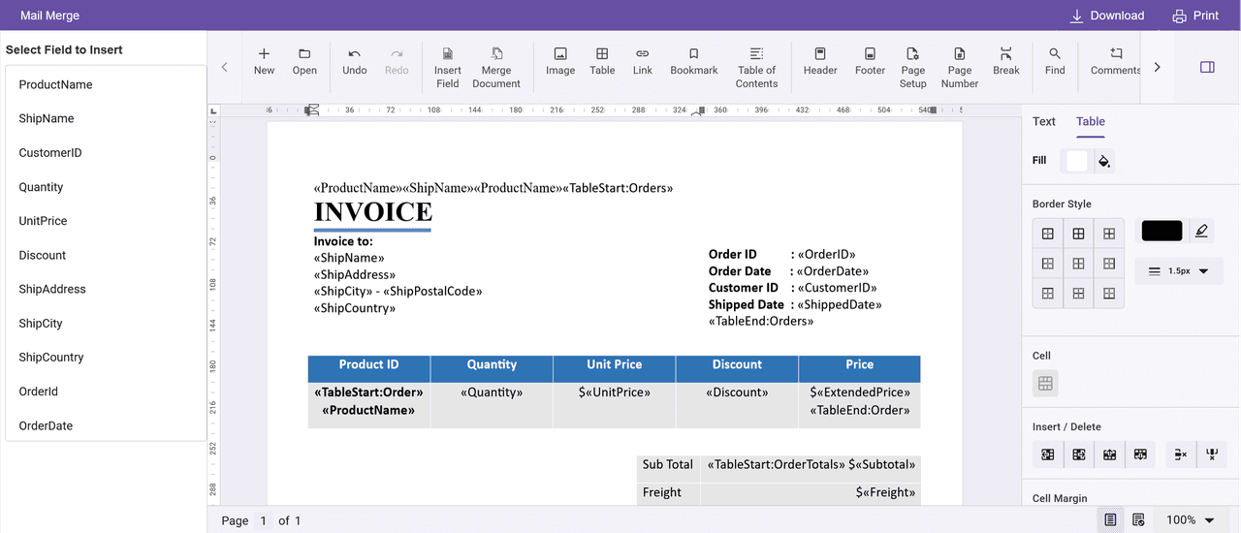
Task: Select the black border color swatch
Action: click(x=1161, y=231)
